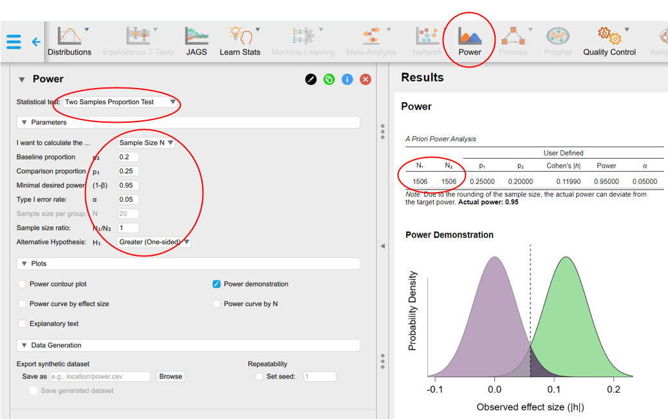Click the Comparison proportion p₁ field
Image resolution: width=668 pixels, height=419 pixels.
128,172
